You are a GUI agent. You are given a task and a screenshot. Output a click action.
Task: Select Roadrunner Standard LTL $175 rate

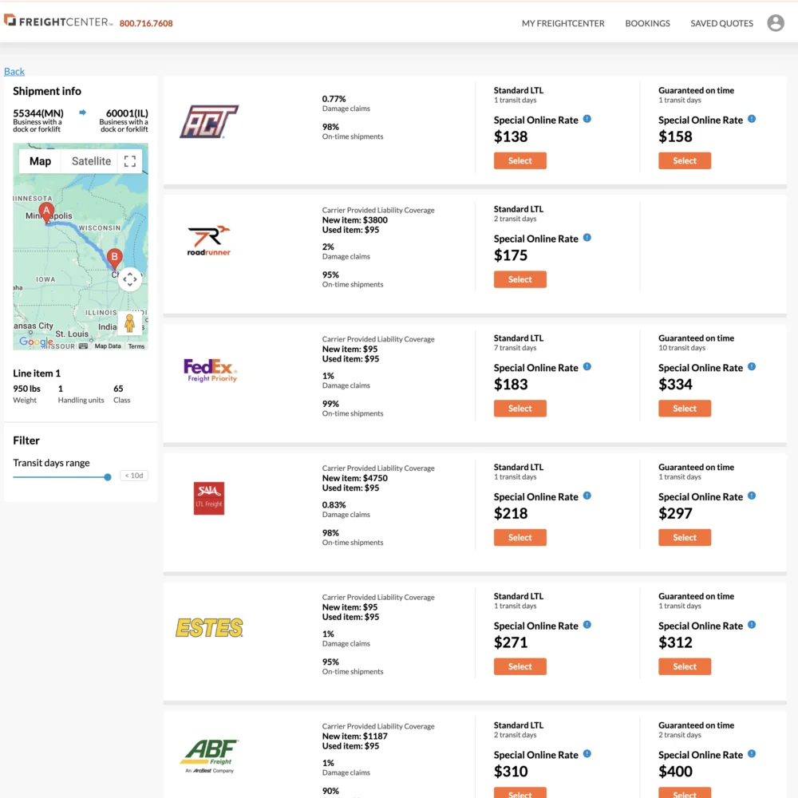coord(519,279)
